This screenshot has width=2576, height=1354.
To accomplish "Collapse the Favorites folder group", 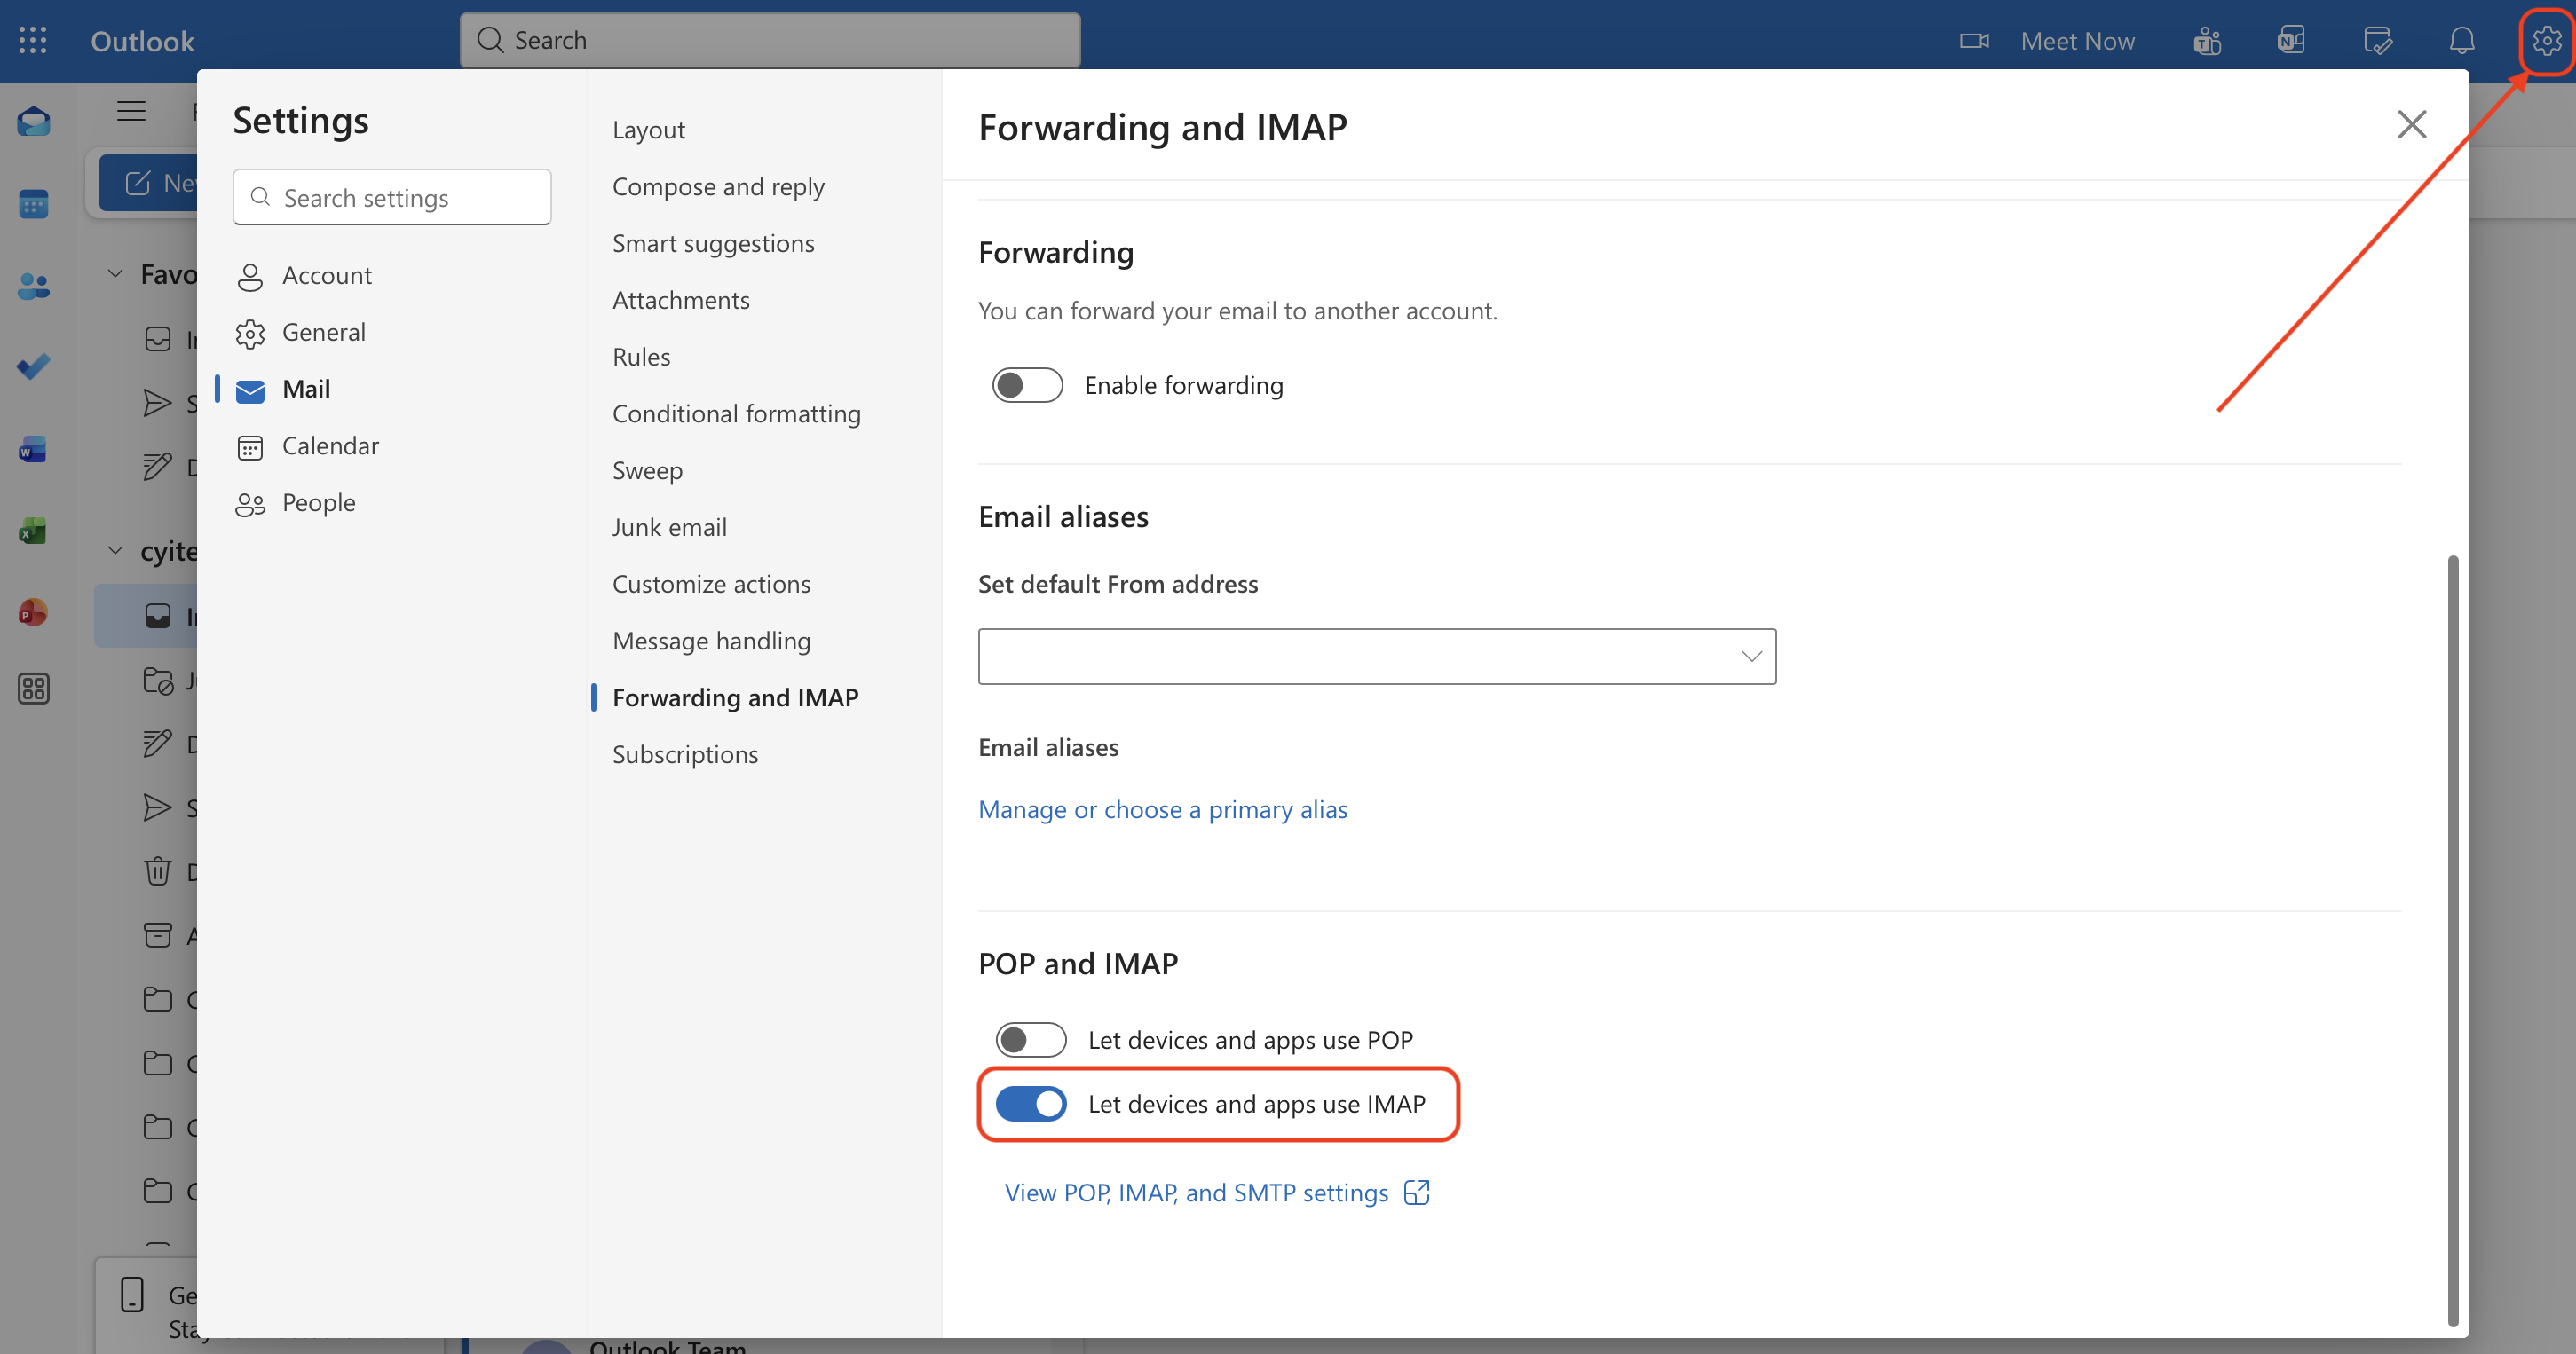I will (116, 274).
